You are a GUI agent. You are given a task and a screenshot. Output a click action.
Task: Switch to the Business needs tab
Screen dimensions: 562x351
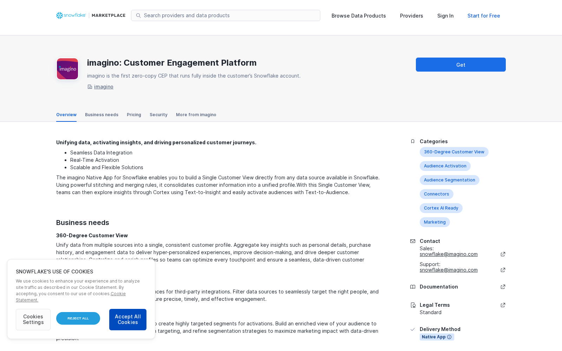(x=102, y=115)
